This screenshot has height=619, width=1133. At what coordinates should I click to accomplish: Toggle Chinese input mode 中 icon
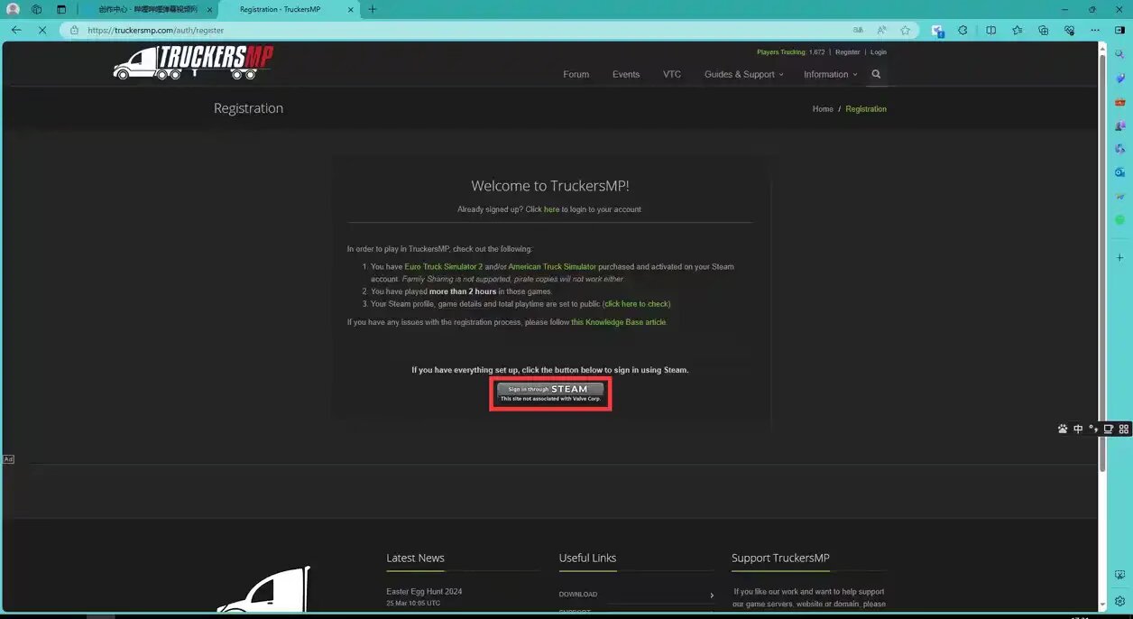pyautogui.click(x=1078, y=429)
